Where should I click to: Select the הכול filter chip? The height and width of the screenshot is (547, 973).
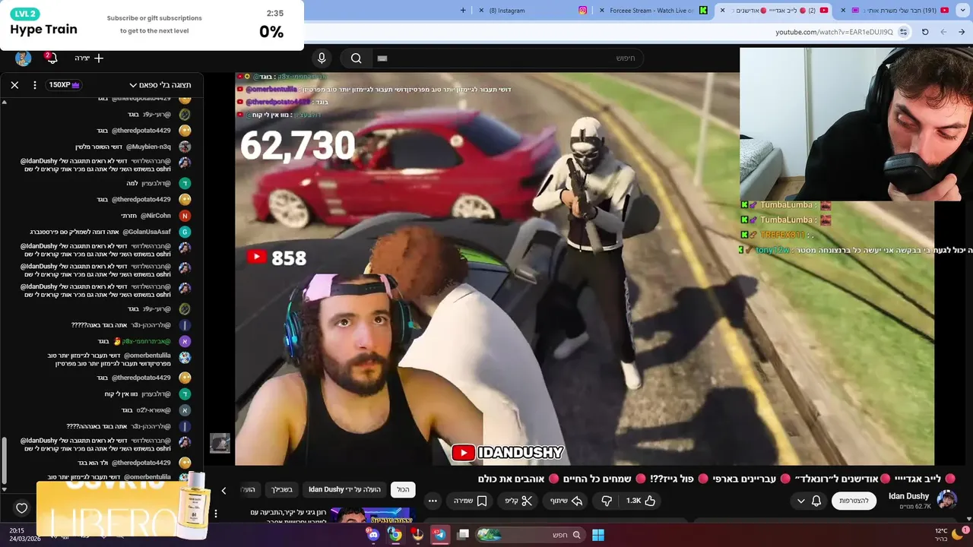click(403, 490)
